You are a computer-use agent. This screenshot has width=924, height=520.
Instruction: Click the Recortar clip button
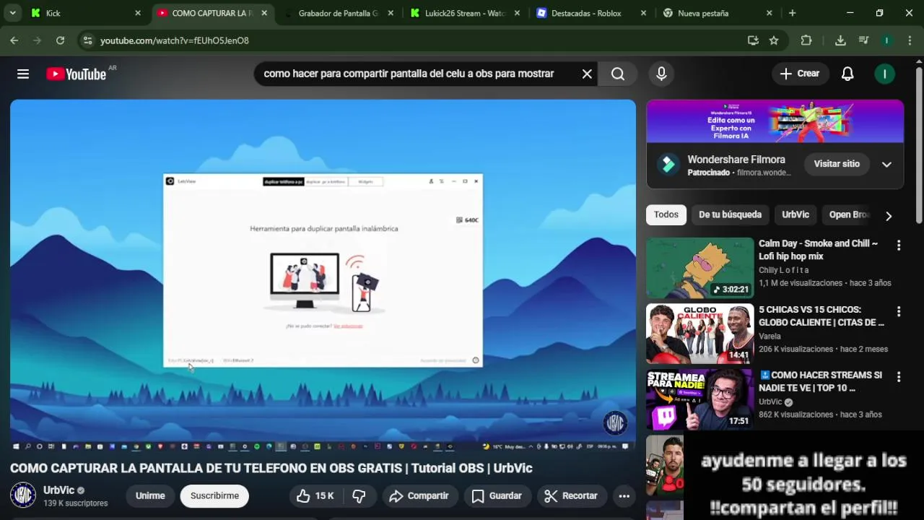571,495
